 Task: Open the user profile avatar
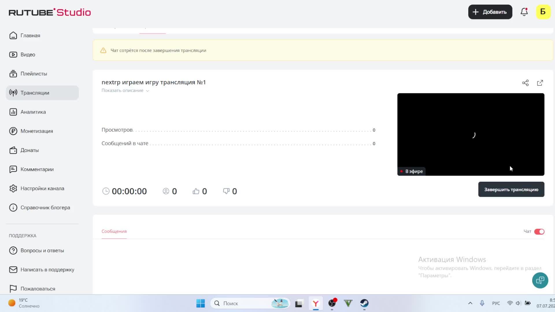(543, 12)
